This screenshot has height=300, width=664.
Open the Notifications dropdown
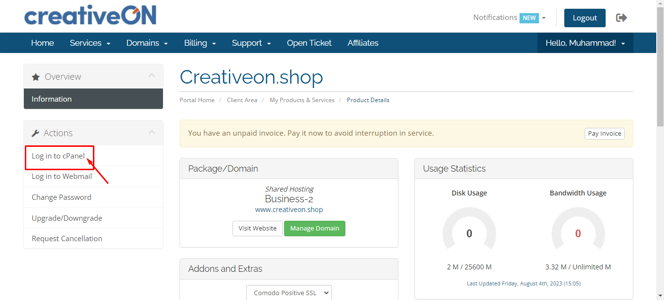click(509, 18)
